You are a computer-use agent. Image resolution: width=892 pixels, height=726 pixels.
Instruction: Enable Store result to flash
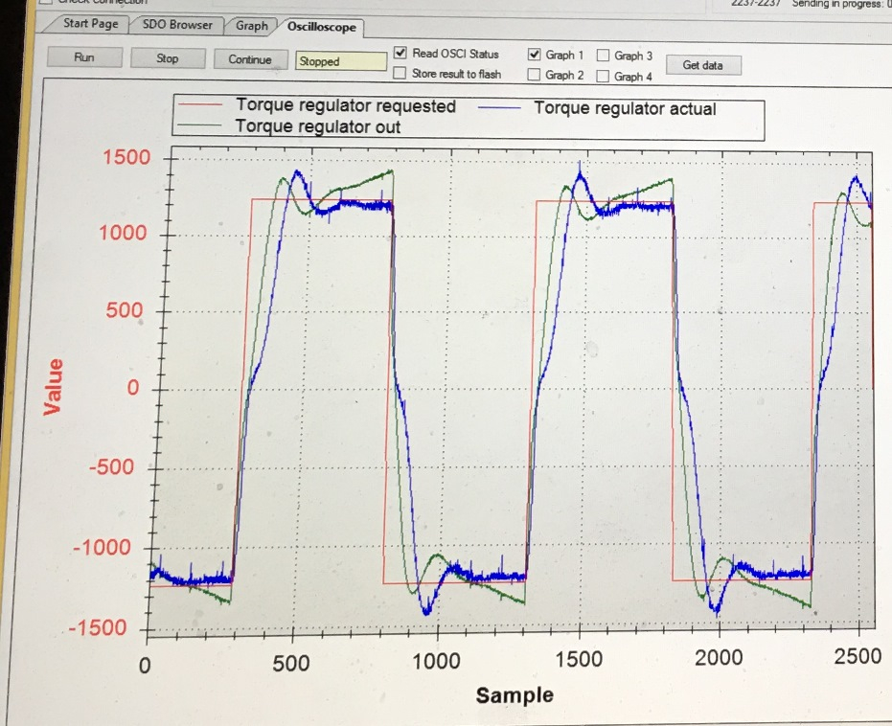(400, 73)
